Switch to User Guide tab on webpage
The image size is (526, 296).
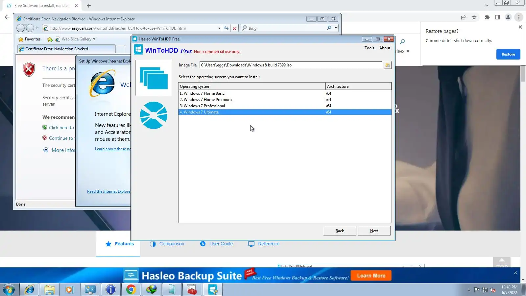click(216, 244)
